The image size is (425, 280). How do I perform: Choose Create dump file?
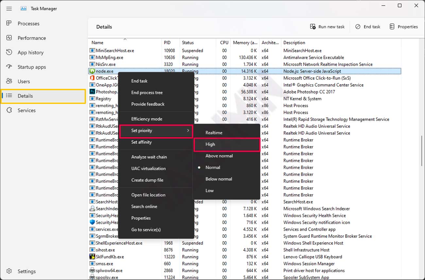pos(156,180)
